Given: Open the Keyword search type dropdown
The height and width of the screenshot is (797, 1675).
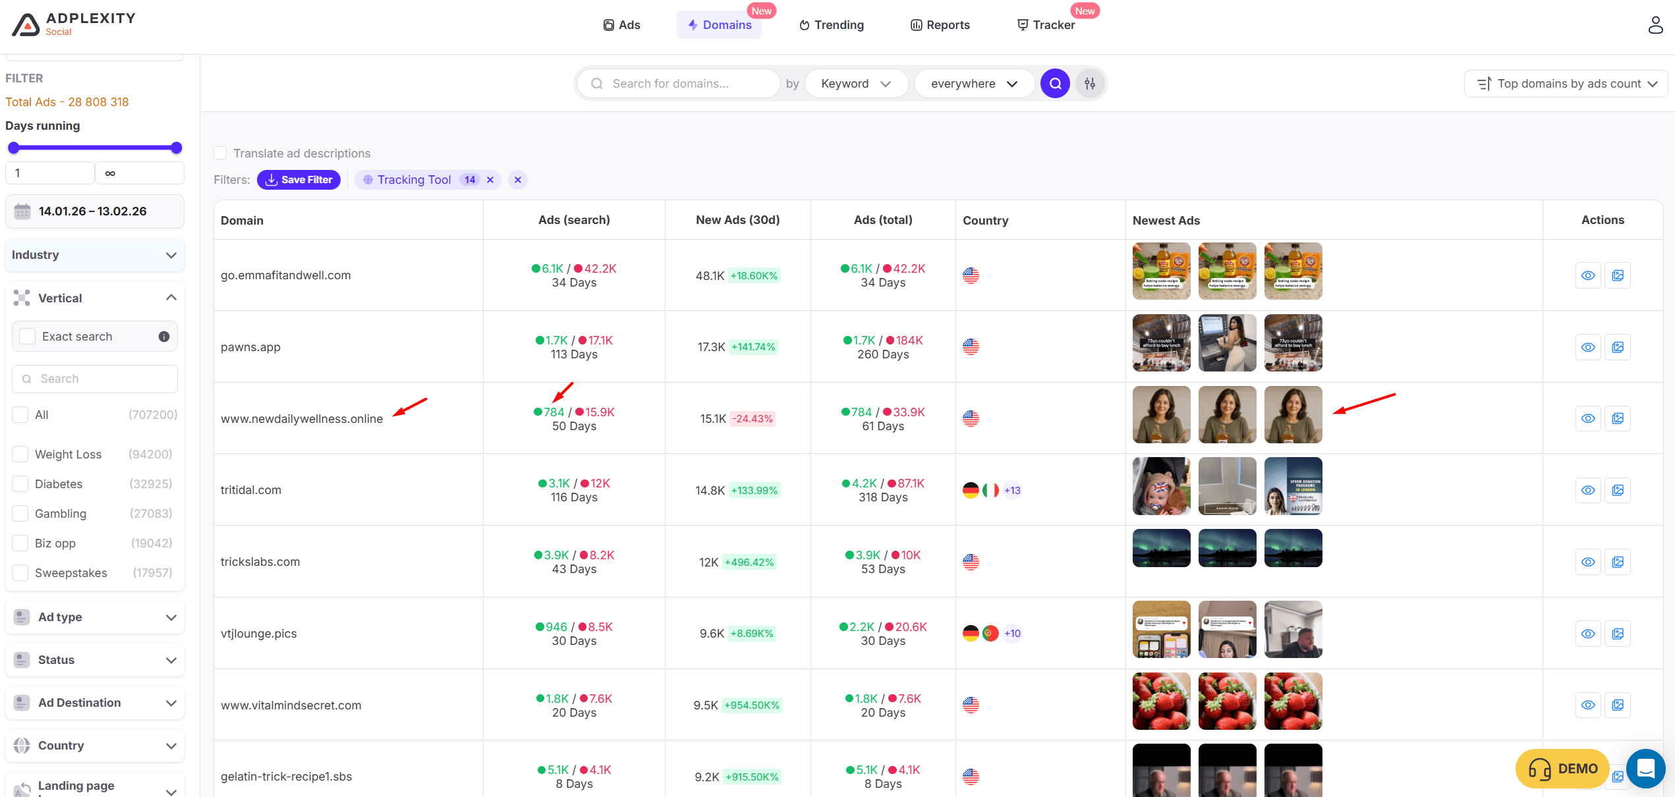Looking at the screenshot, I should (856, 84).
